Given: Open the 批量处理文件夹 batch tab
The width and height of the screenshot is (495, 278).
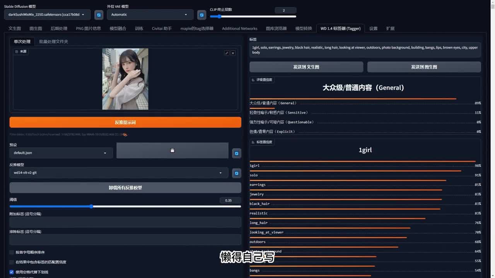Looking at the screenshot, I should click(x=53, y=41).
